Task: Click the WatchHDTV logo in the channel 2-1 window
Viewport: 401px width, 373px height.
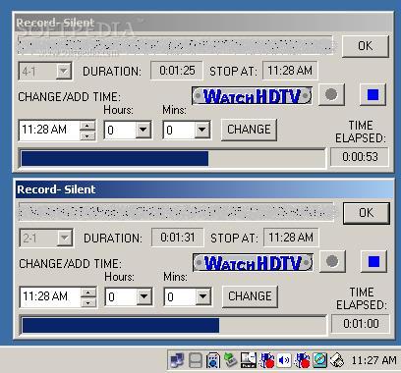Action: 253,262
